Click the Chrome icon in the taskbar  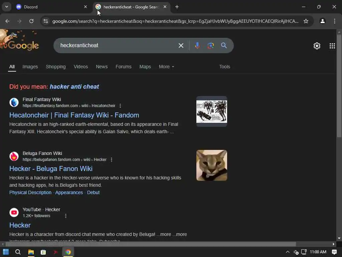tap(68, 252)
